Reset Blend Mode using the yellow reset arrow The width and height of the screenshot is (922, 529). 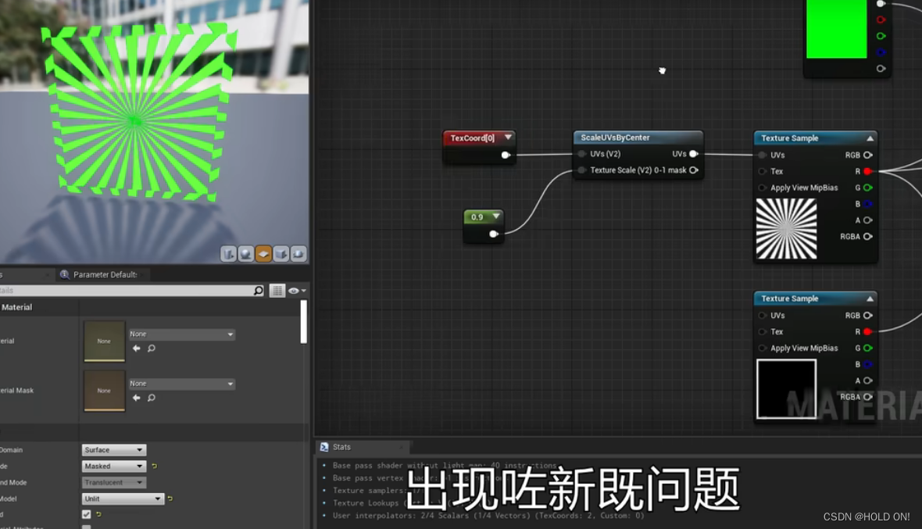tap(155, 466)
